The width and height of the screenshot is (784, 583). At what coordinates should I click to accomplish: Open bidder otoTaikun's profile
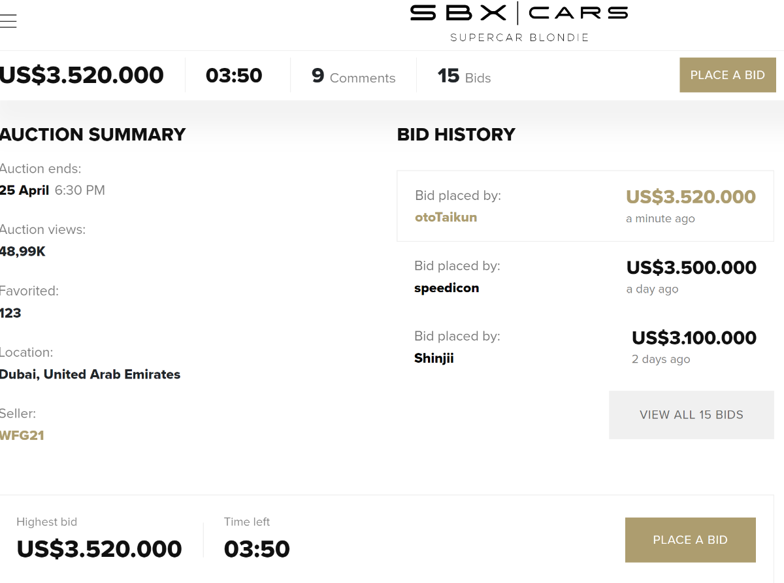[x=446, y=218]
